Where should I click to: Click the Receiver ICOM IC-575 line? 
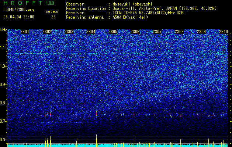click(x=125, y=13)
